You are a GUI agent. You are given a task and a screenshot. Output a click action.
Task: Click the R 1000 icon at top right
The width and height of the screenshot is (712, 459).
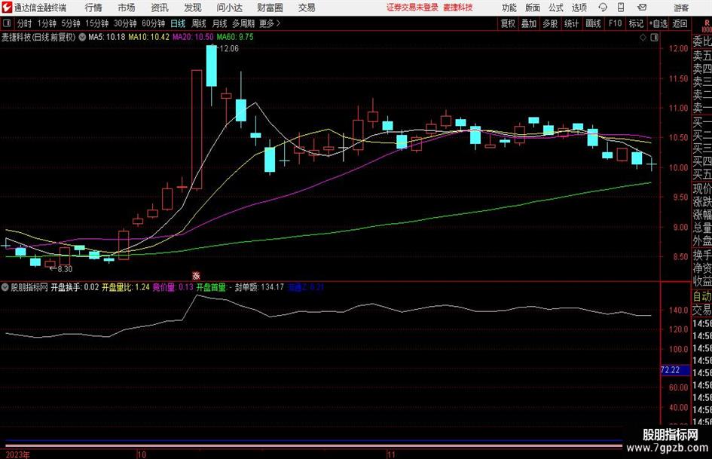pyautogui.click(x=707, y=26)
